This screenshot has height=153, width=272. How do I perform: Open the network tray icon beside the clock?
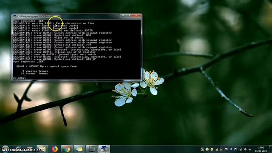click(x=250, y=149)
